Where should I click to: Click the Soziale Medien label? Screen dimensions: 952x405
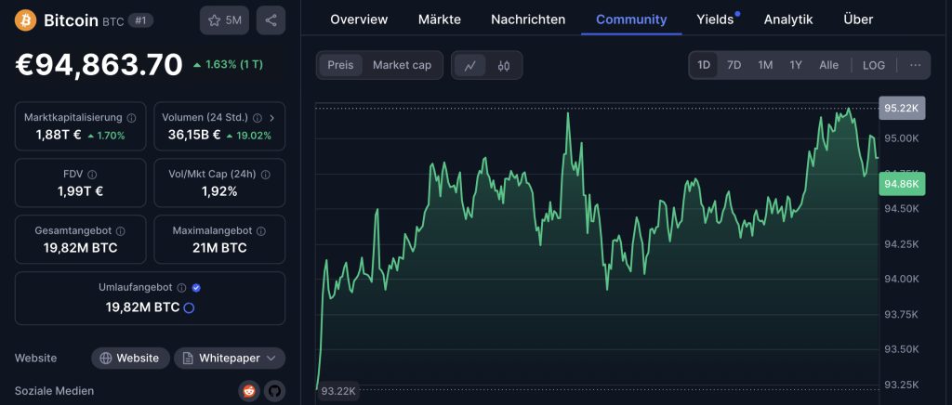[54, 391]
